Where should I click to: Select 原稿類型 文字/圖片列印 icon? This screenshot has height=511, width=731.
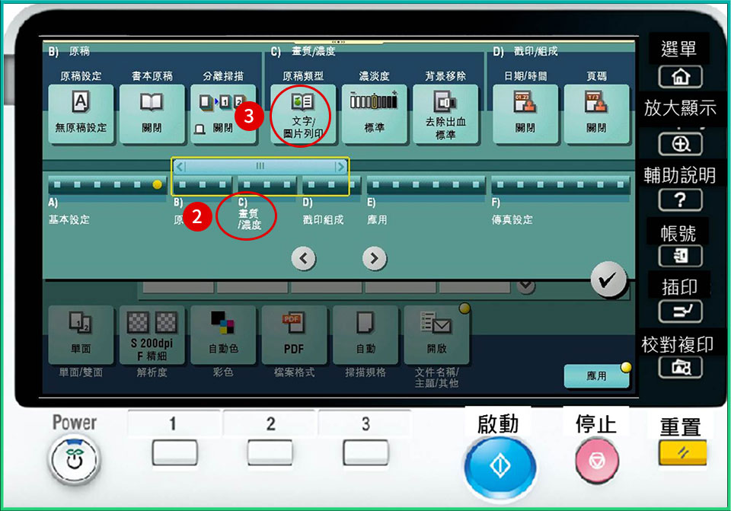(x=302, y=113)
